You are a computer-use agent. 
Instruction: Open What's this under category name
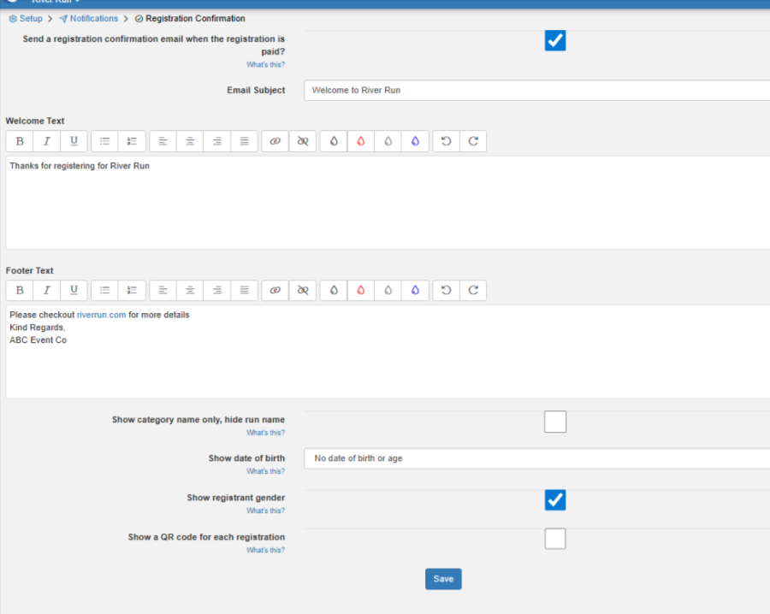[x=266, y=433]
